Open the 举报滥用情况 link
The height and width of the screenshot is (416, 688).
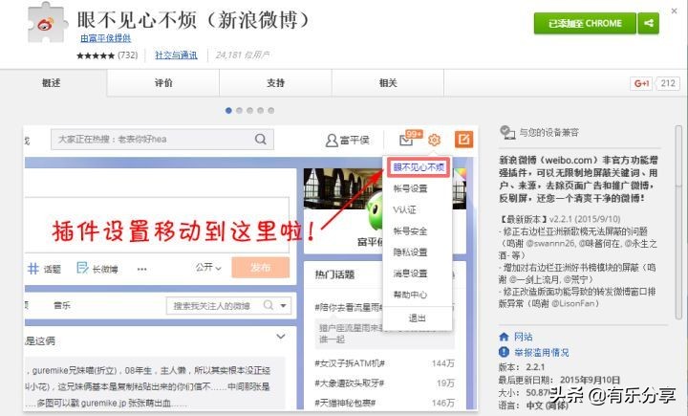point(542,352)
